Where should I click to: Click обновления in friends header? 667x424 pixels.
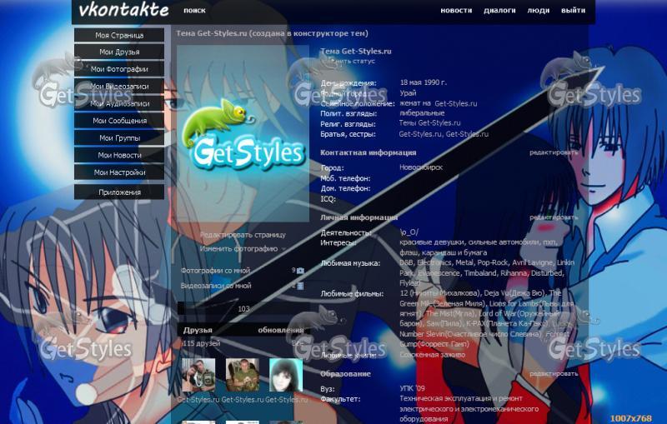tap(281, 330)
